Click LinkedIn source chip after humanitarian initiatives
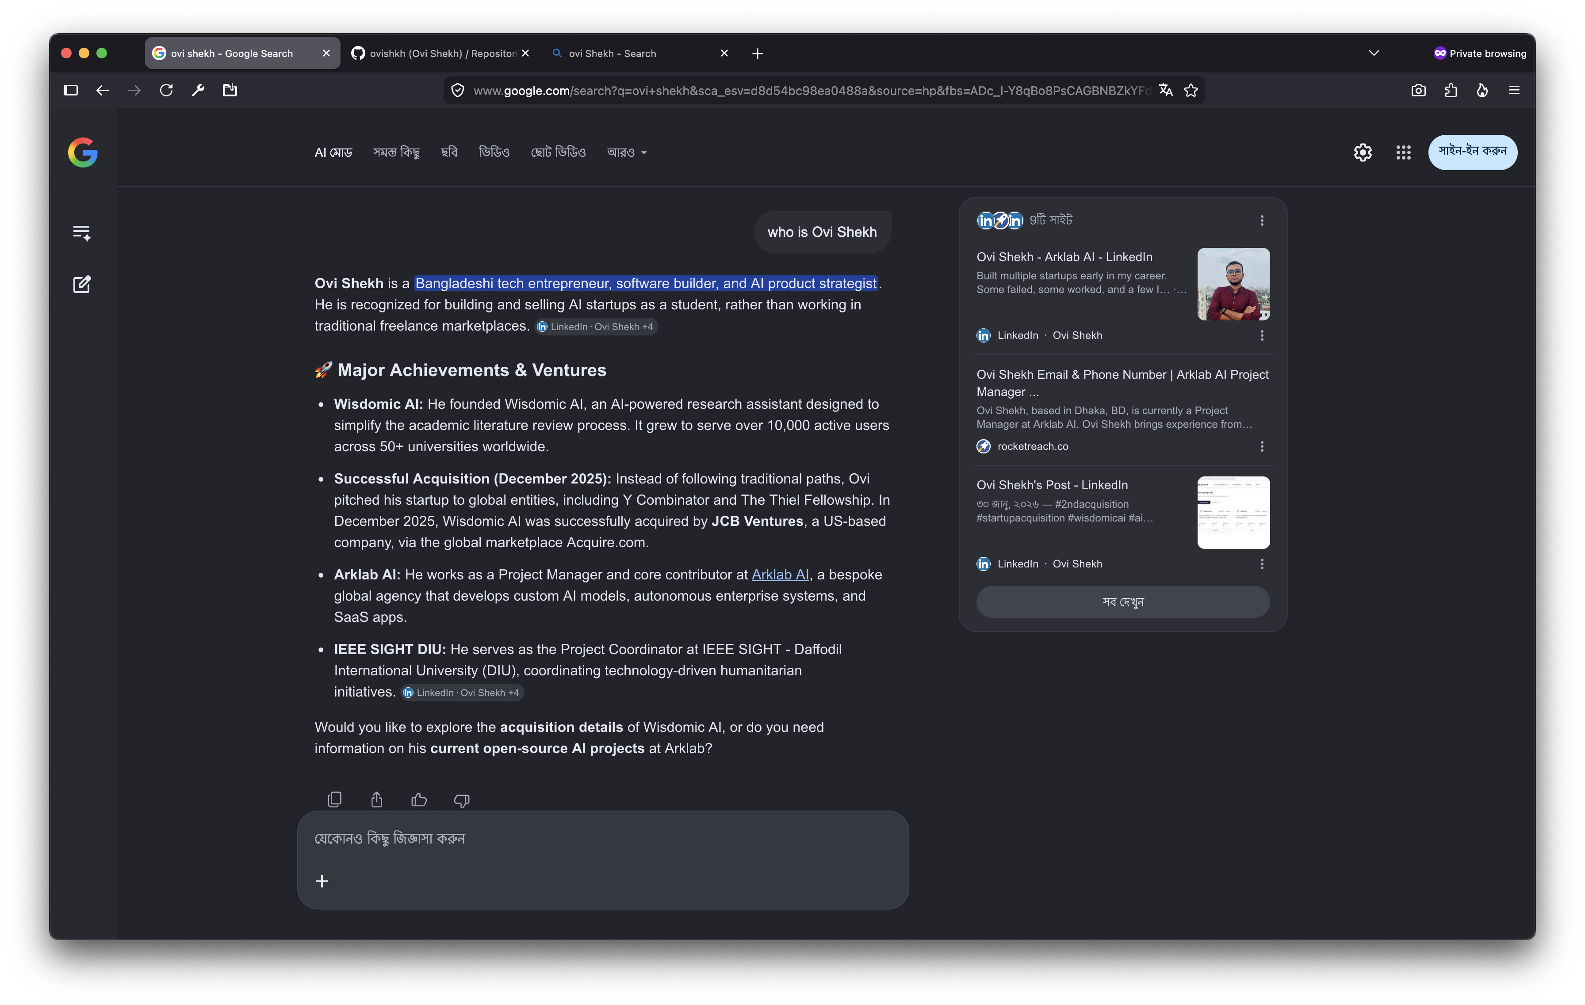Viewport: 1585px width, 1005px height. 462,693
